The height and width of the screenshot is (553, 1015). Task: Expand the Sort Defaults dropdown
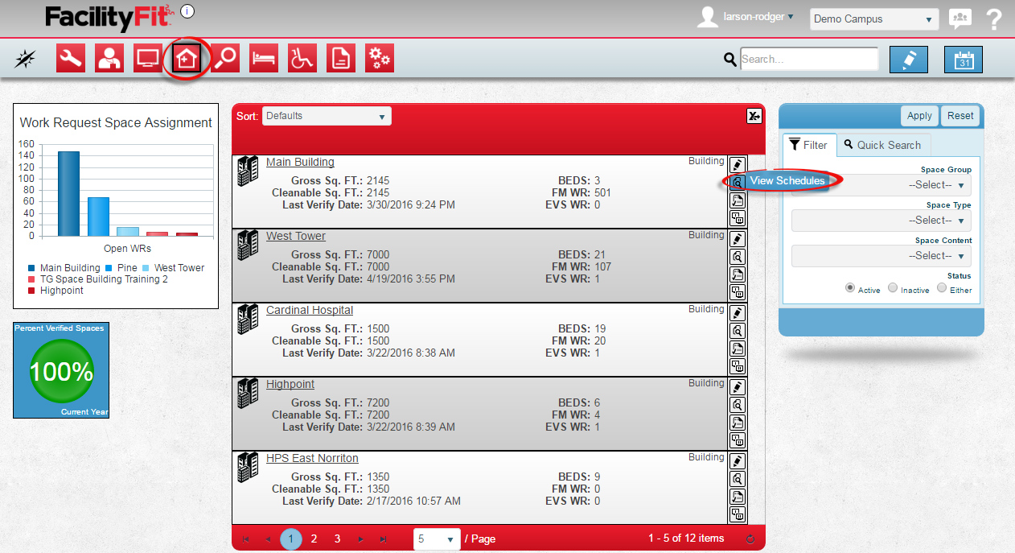click(x=327, y=116)
